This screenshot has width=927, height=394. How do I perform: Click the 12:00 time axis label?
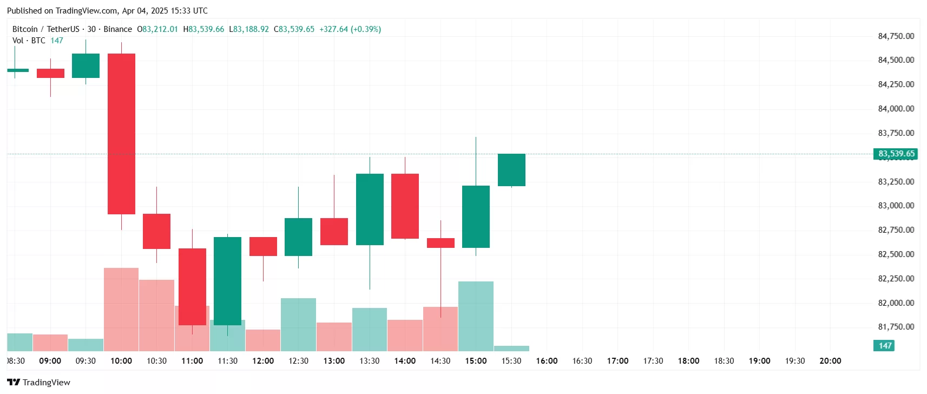click(x=263, y=361)
